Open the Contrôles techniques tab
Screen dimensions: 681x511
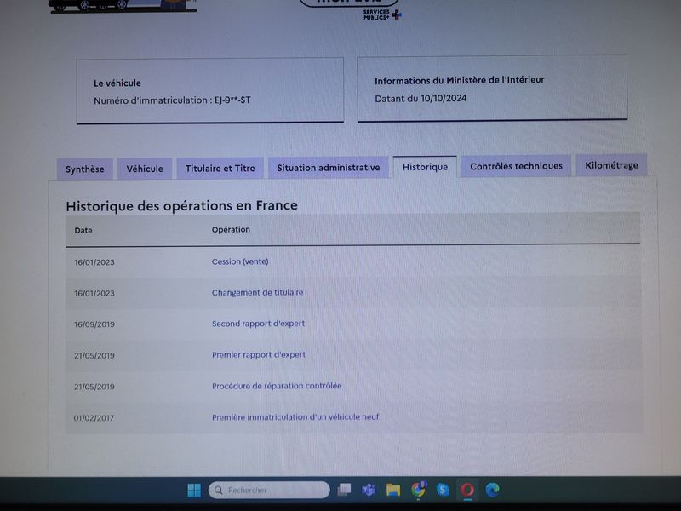[x=516, y=166]
